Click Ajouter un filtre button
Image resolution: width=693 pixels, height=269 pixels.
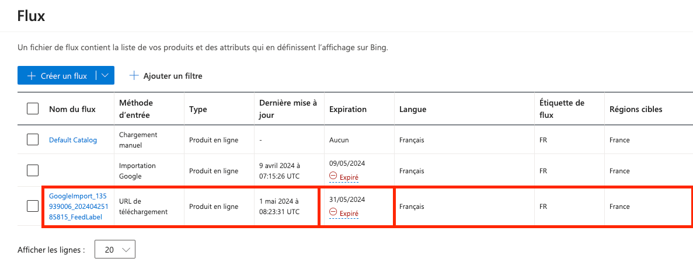click(166, 75)
